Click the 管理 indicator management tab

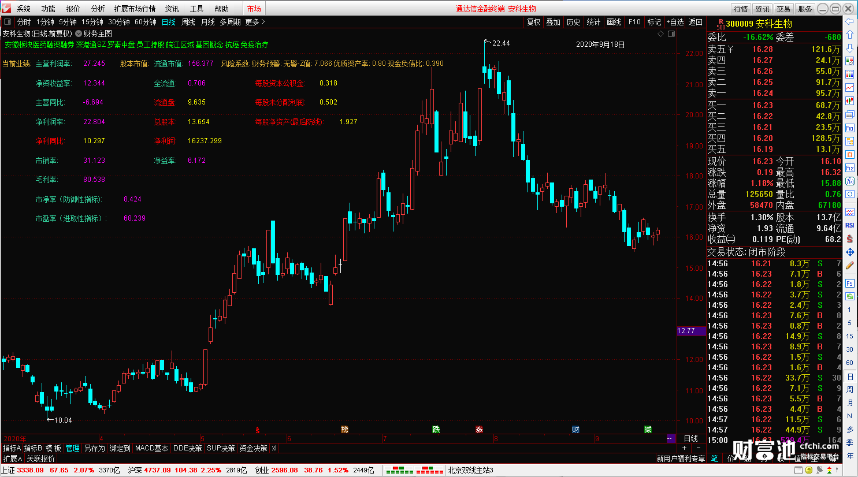tap(73, 448)
